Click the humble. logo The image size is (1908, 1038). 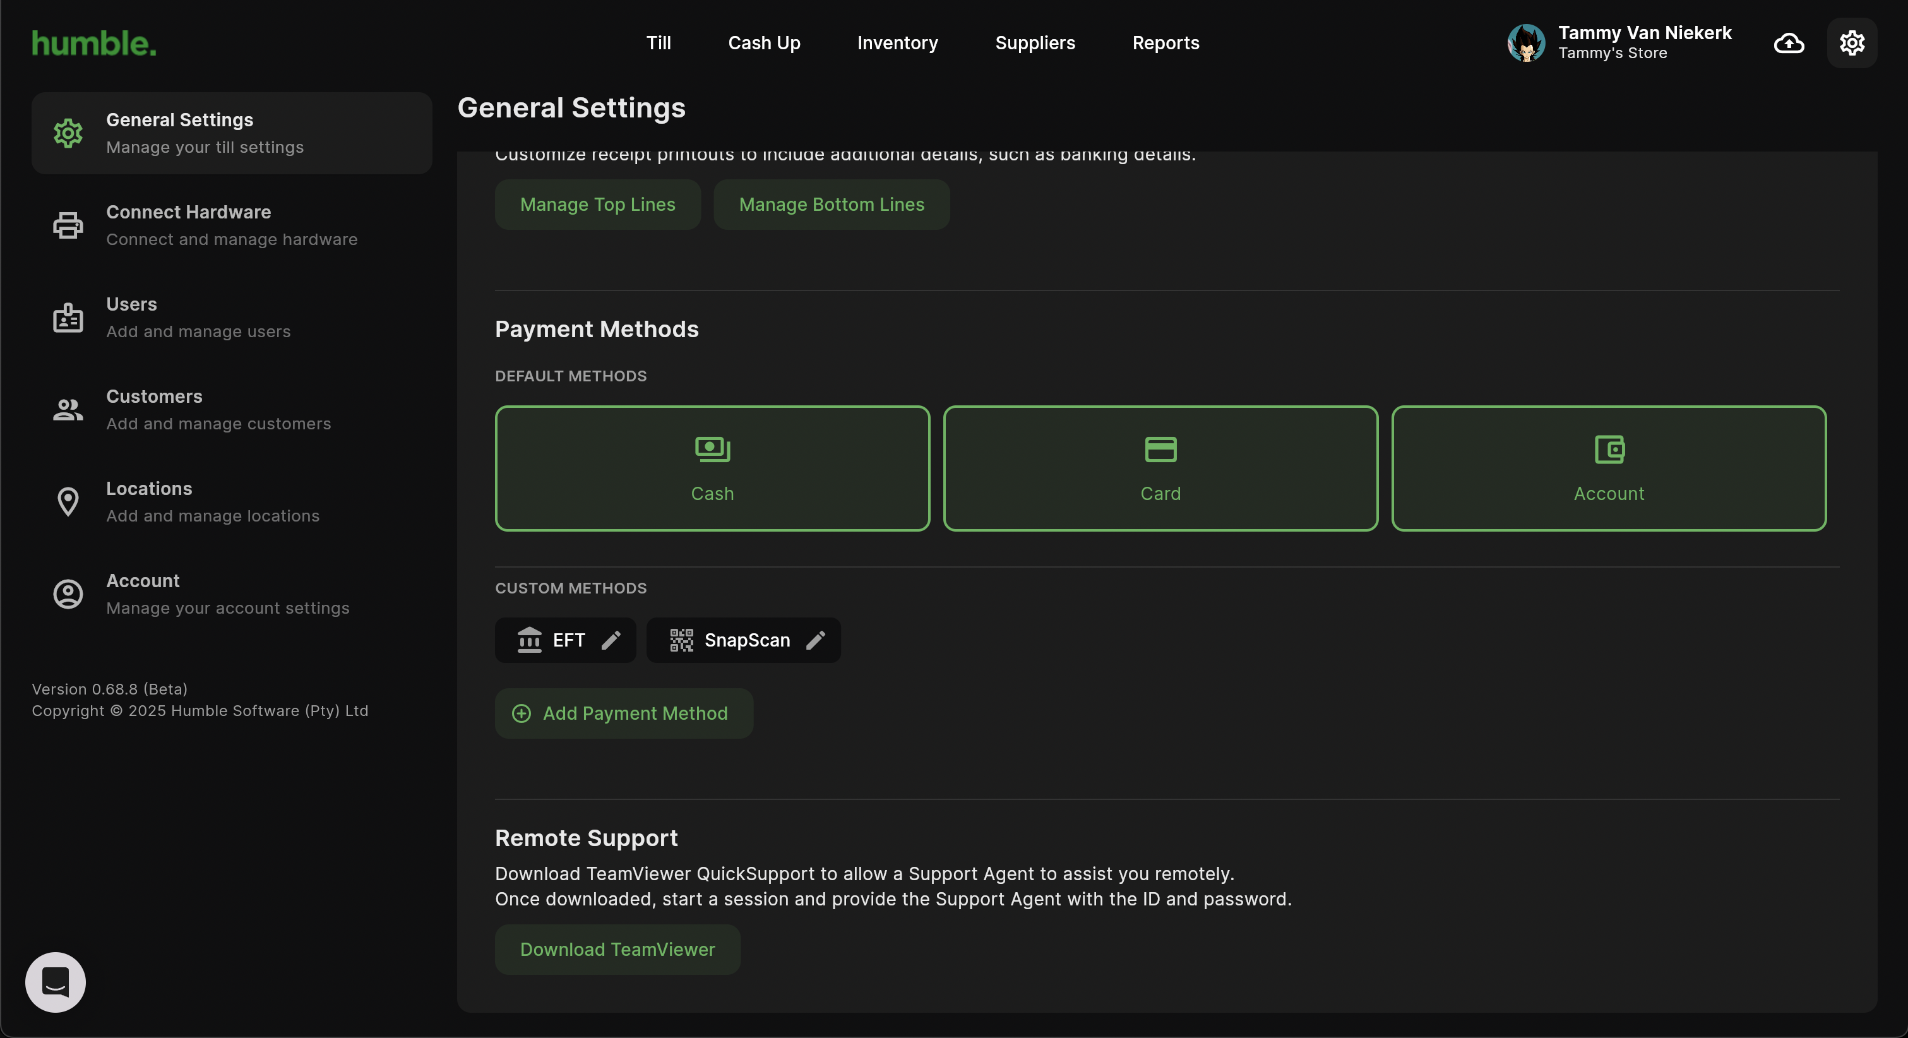coord(94,43)
